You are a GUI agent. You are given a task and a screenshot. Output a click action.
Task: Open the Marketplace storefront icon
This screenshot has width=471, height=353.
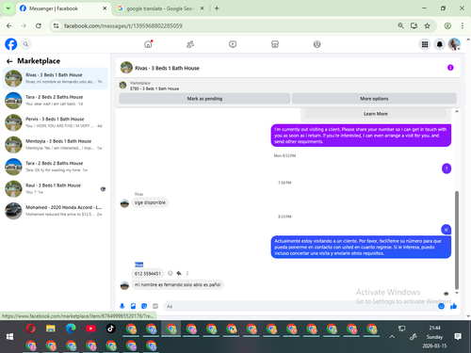point(275,44)
